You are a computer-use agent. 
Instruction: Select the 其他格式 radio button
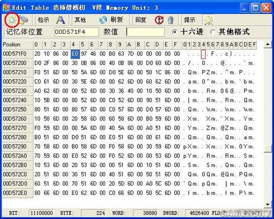coord(212,32)
